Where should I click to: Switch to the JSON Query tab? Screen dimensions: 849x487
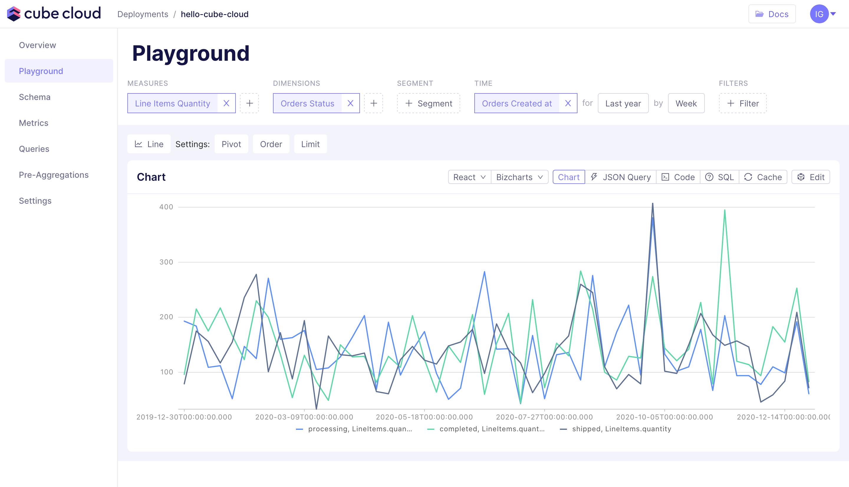pos(621,177)
